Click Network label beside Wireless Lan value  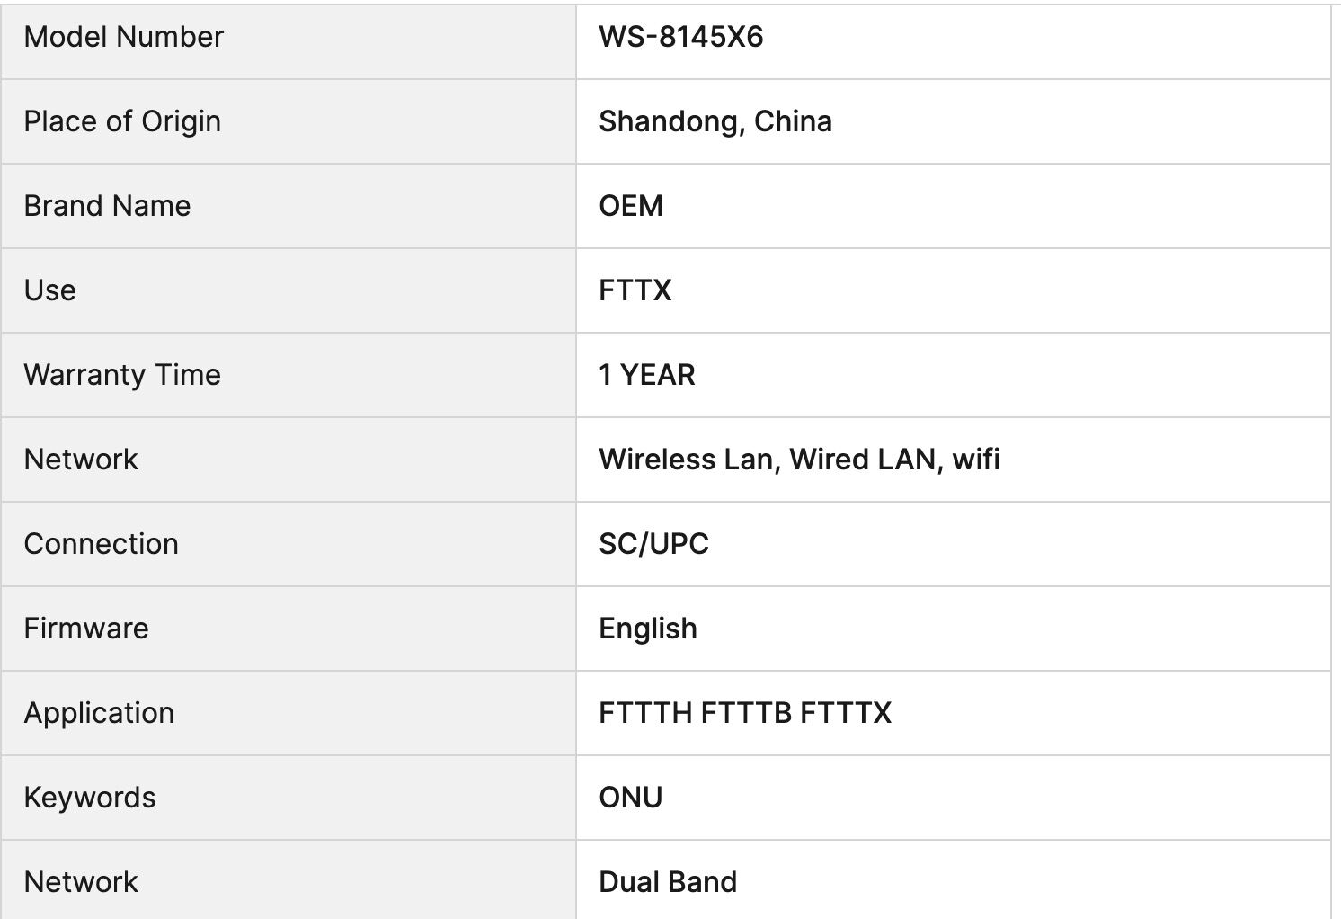81,459
